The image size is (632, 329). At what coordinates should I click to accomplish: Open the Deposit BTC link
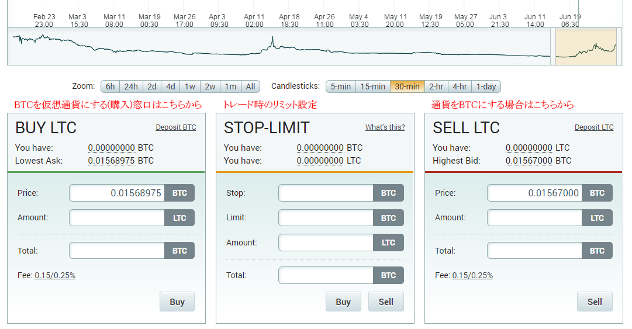click(176, 127)
